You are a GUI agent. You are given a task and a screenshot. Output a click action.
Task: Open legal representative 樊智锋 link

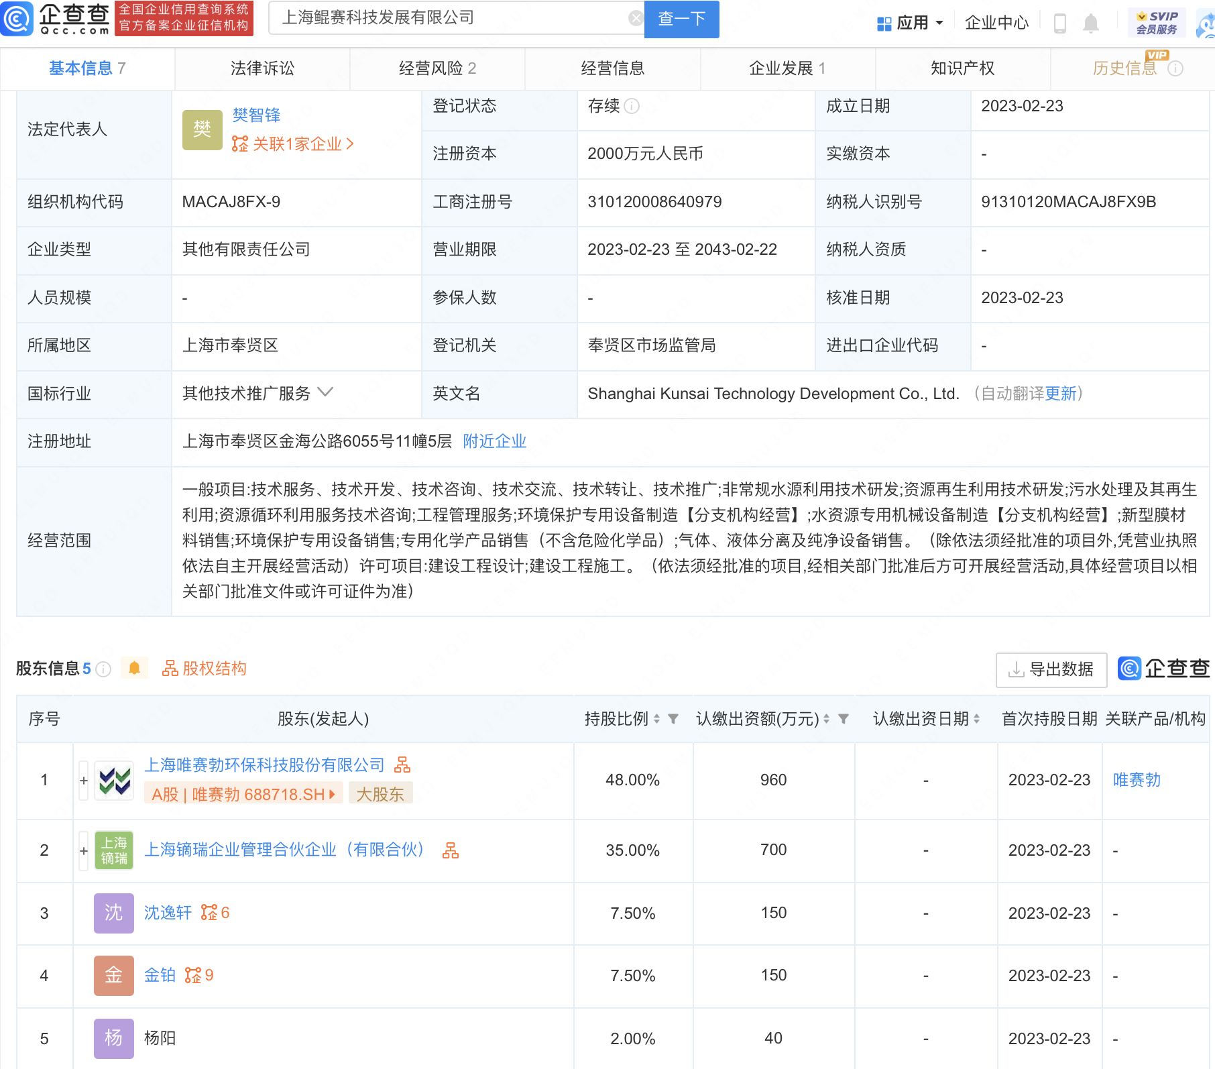pyautogui.click(x=256, y=115)
